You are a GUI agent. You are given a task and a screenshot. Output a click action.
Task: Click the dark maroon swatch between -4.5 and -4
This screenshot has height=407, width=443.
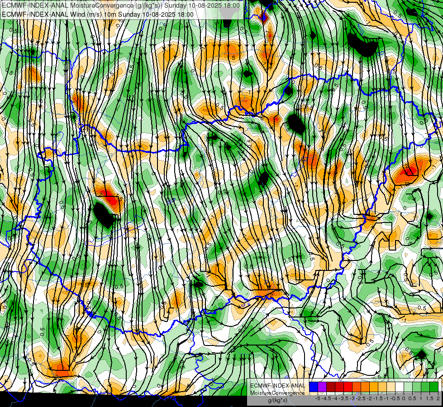pos(331,387)
